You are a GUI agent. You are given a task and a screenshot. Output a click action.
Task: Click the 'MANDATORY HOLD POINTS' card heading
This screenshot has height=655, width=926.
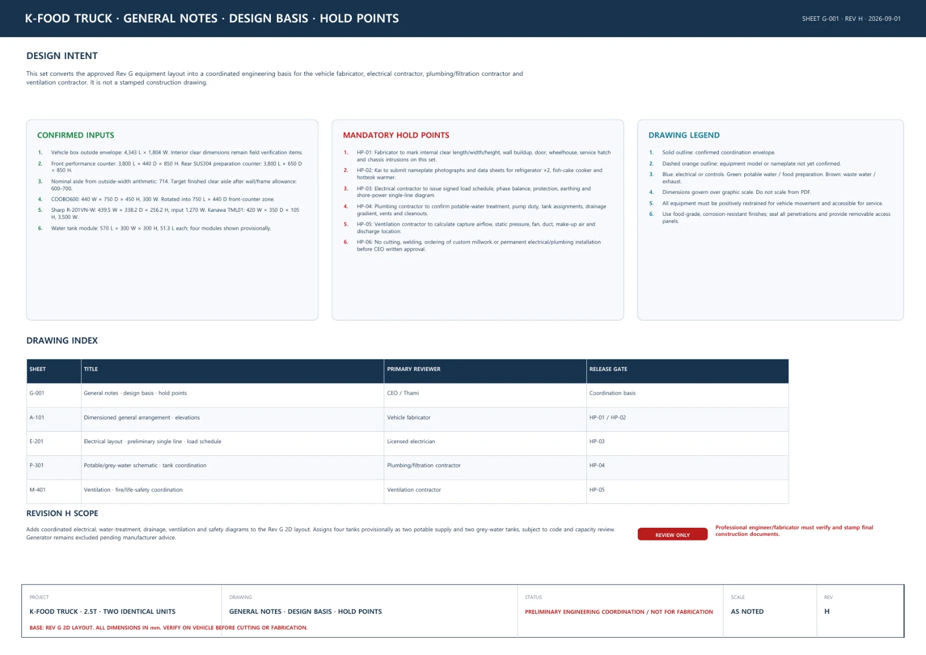pyautogui.click(x=396, y=135)
